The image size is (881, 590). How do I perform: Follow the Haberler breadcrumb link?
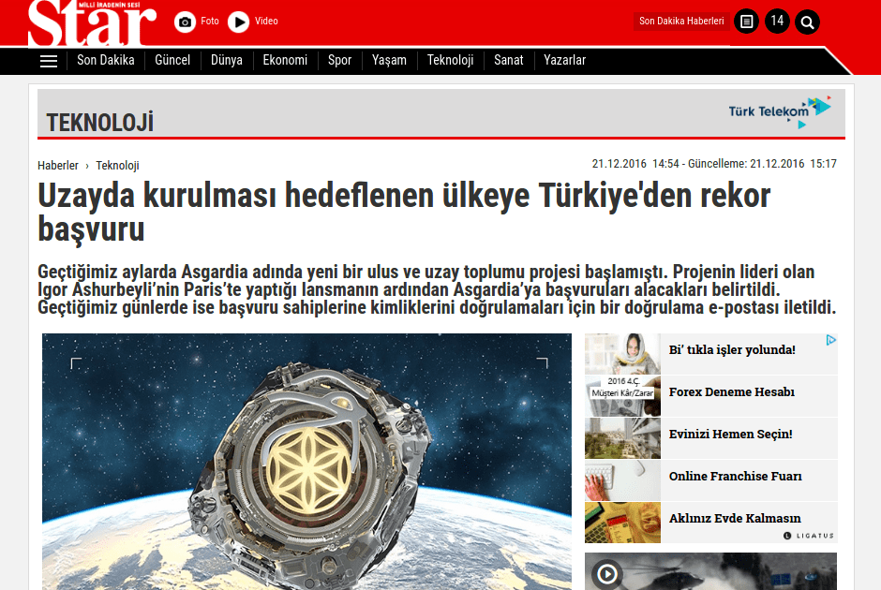coord(58,166)
